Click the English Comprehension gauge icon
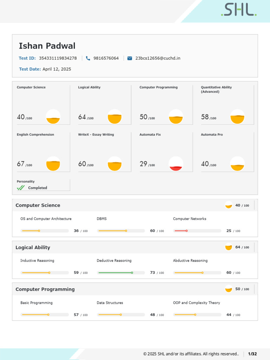Screen dimensions: 270x360 click(x=53, y=164)
